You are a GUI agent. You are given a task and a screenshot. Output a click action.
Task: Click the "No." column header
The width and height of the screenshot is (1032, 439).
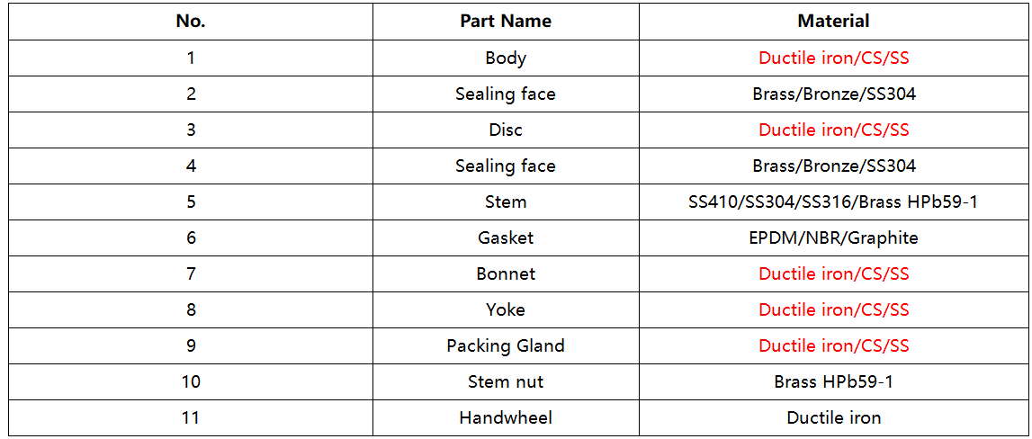pyautogui.click(x=191, y=22)
